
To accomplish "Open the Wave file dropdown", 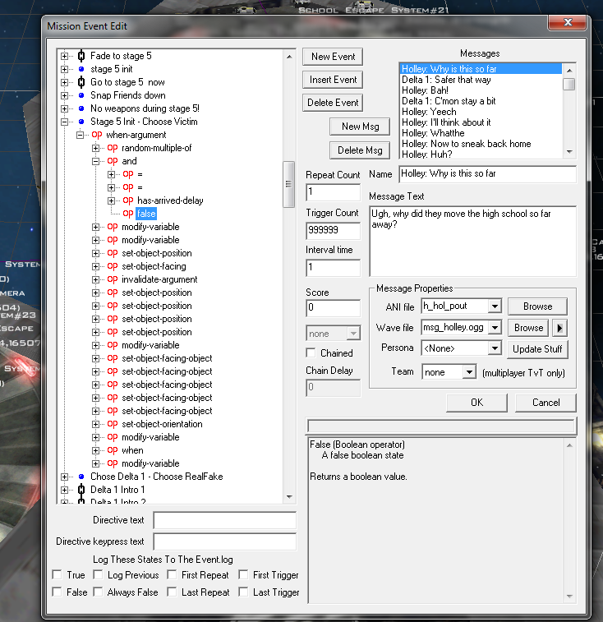I will (x=495, y=328).
